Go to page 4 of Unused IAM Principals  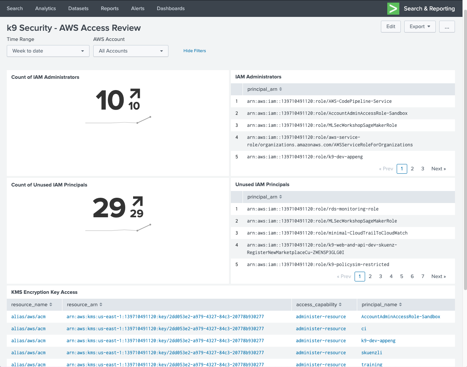391,277
